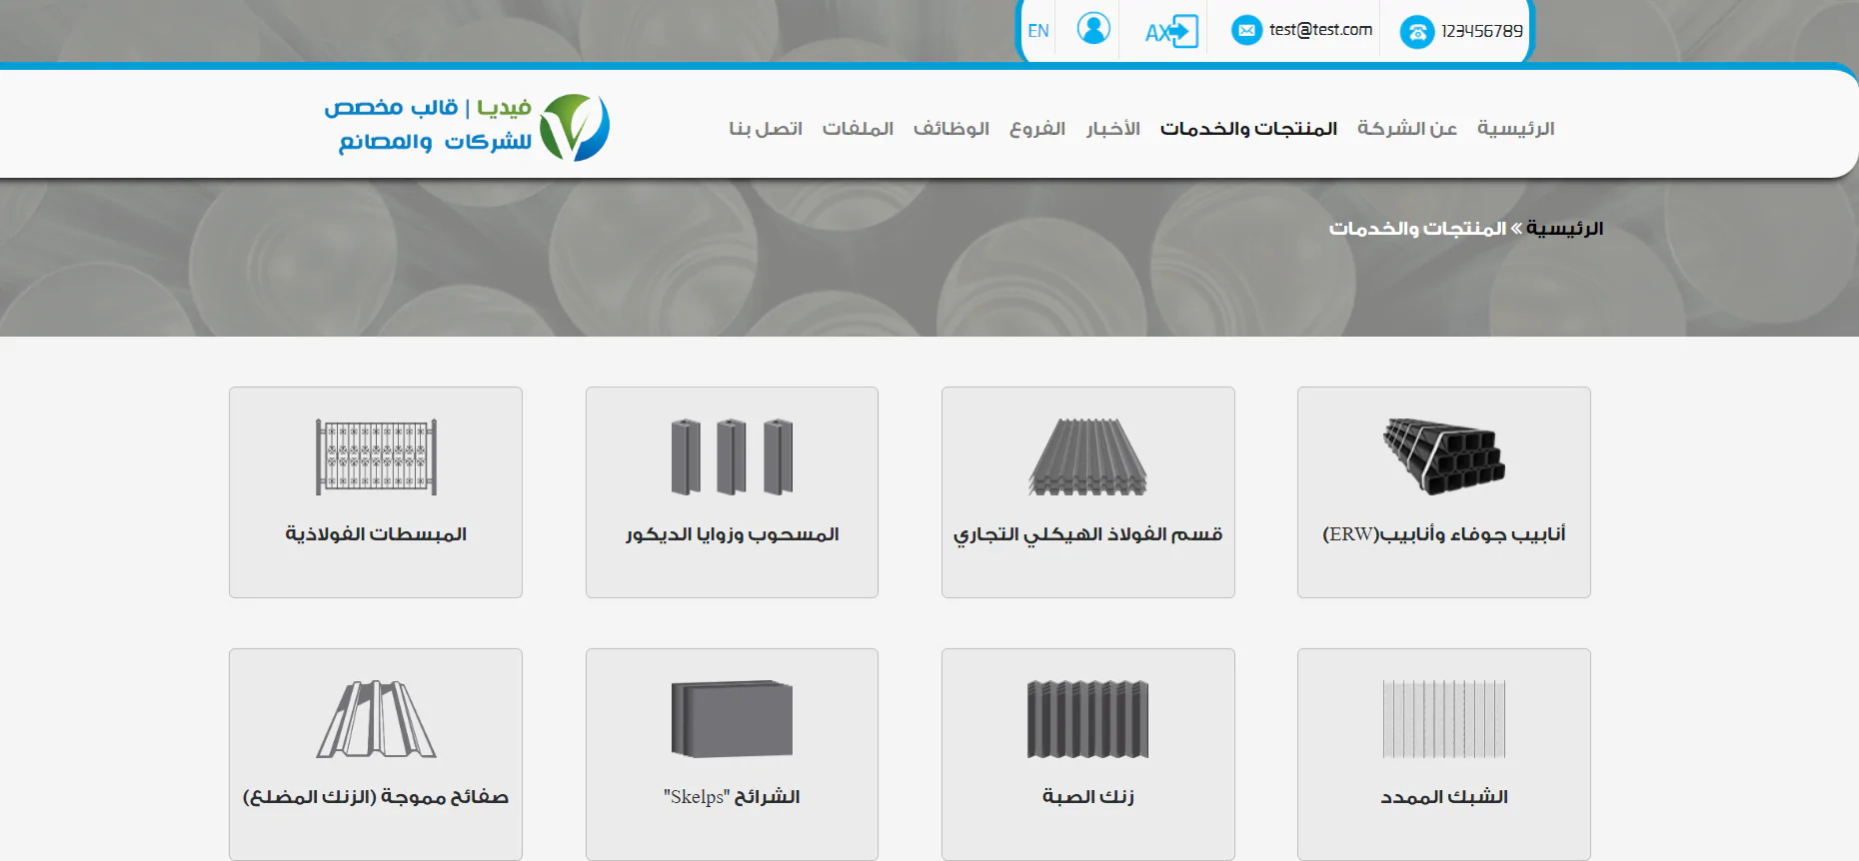The width and height of the screenshot is (1859, 861).
Task: Go to الأخبار in navigation bar
Action: (1113, 129)
